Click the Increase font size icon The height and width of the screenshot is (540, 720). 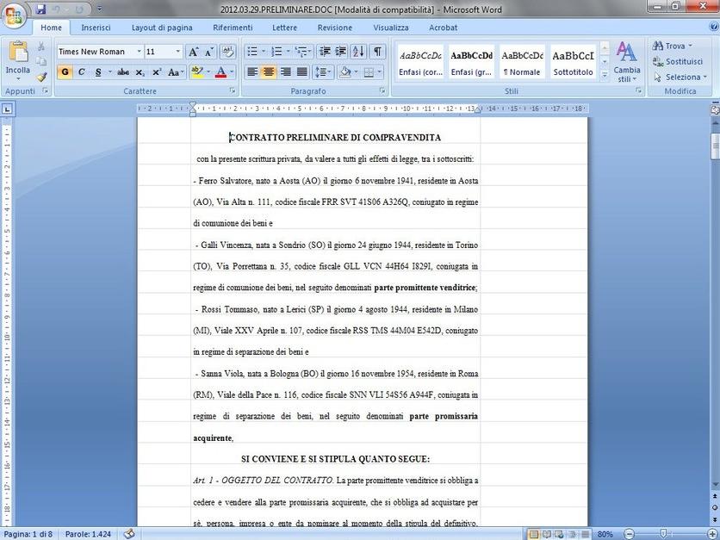[x=194, y=52]
